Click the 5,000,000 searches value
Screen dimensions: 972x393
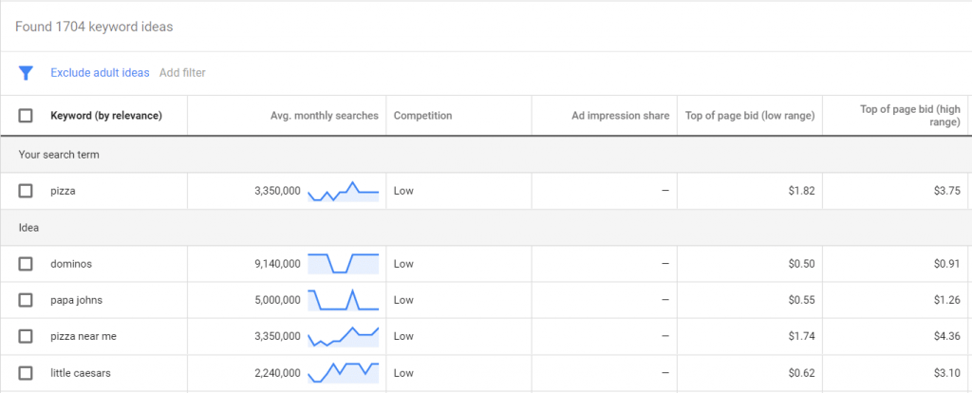[278, 300]
